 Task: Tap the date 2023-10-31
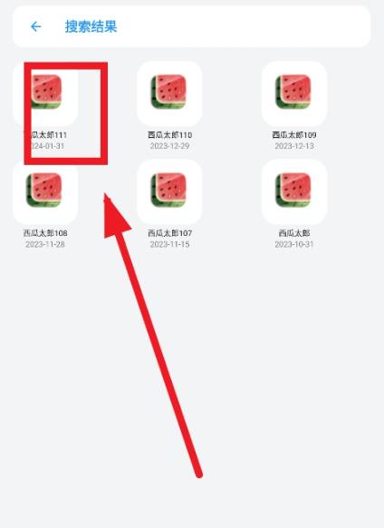click(x=294, y=244)
